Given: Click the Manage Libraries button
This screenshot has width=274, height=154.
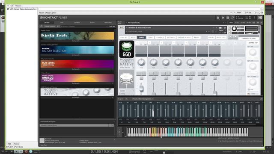Looking at the screenshot, I should click(50, 27).
